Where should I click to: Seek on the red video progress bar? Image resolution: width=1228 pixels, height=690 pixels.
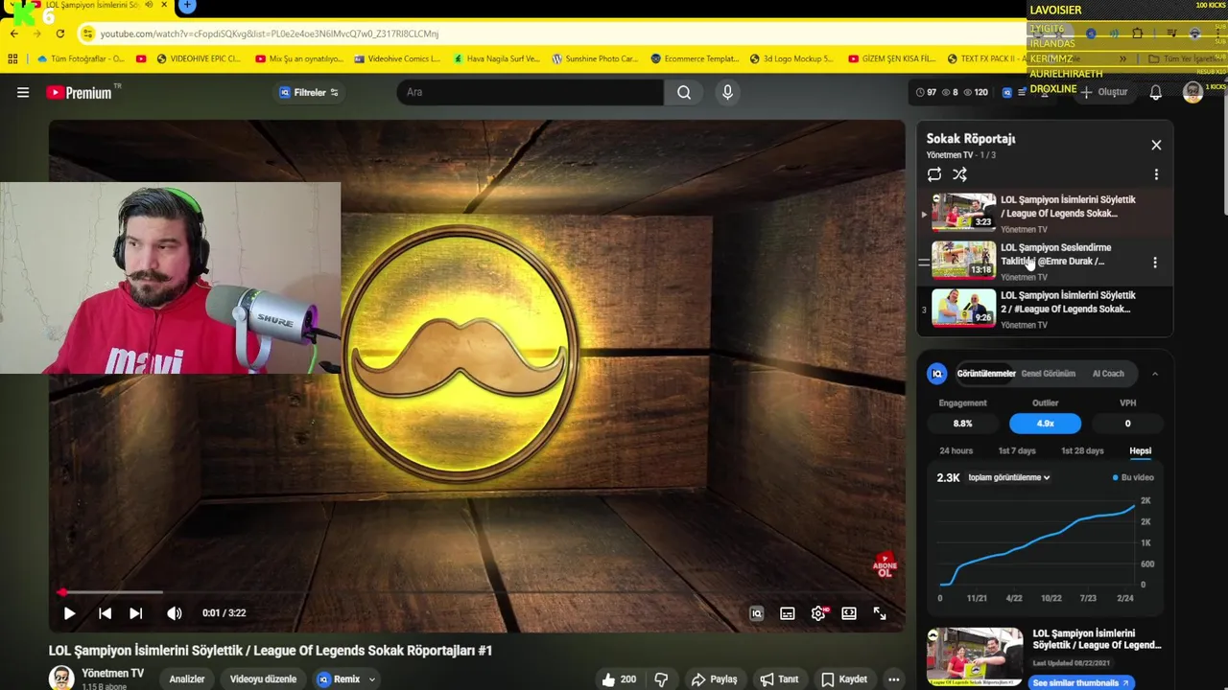[x=477, y=592]
